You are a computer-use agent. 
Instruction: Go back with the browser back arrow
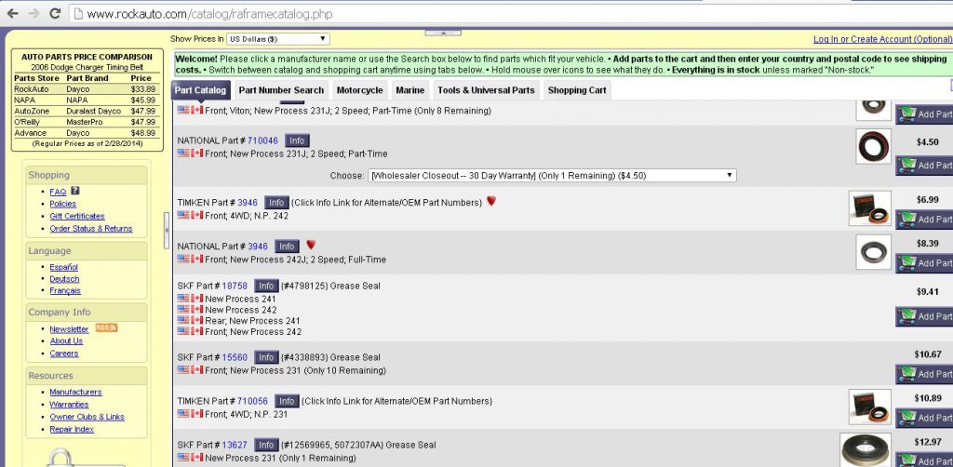point(12,13)
